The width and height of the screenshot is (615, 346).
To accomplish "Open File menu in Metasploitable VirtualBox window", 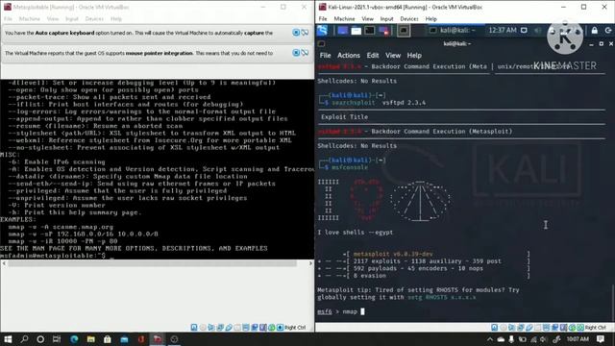I will 8,19.
